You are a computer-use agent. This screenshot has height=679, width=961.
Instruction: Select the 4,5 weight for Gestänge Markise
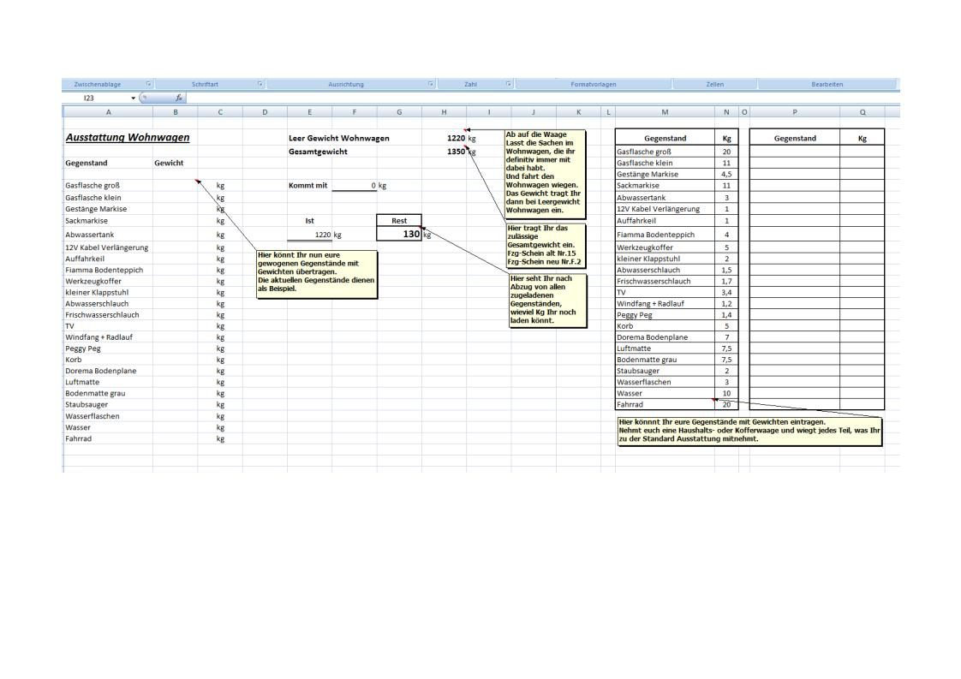[727, 174]
